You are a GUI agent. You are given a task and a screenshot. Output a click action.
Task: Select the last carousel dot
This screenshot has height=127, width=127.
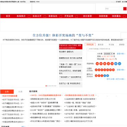coord(56,86)
